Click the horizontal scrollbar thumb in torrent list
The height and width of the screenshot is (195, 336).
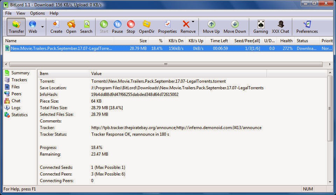pyautogui.click(x=166, y=64)
